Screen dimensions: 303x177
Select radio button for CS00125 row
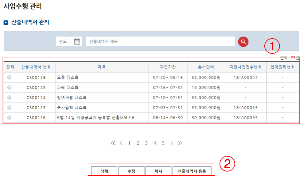(9, 88)
